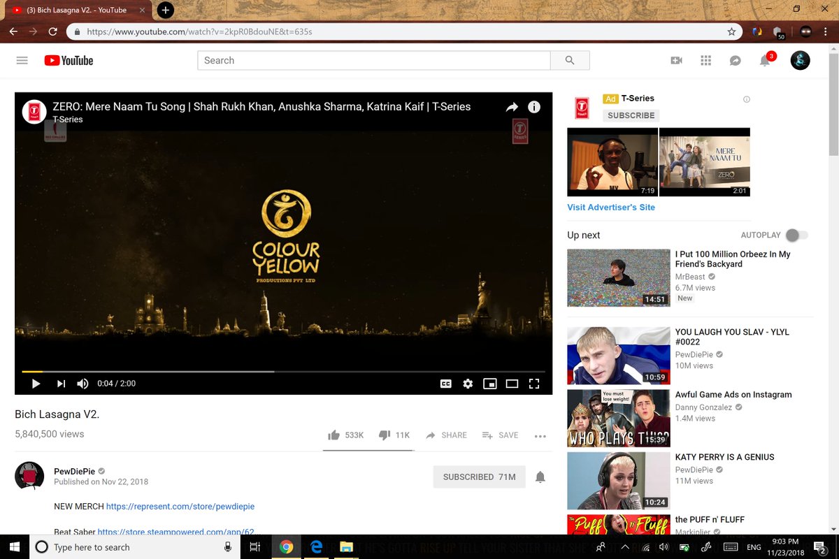The height and width of the screenshot is (559, 839).
Task: Toggle channel notification bell
Action: point(540,477)
